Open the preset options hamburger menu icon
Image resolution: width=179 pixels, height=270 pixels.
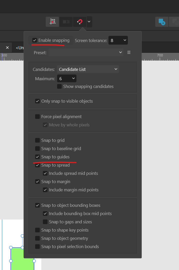tap(129, 52)
